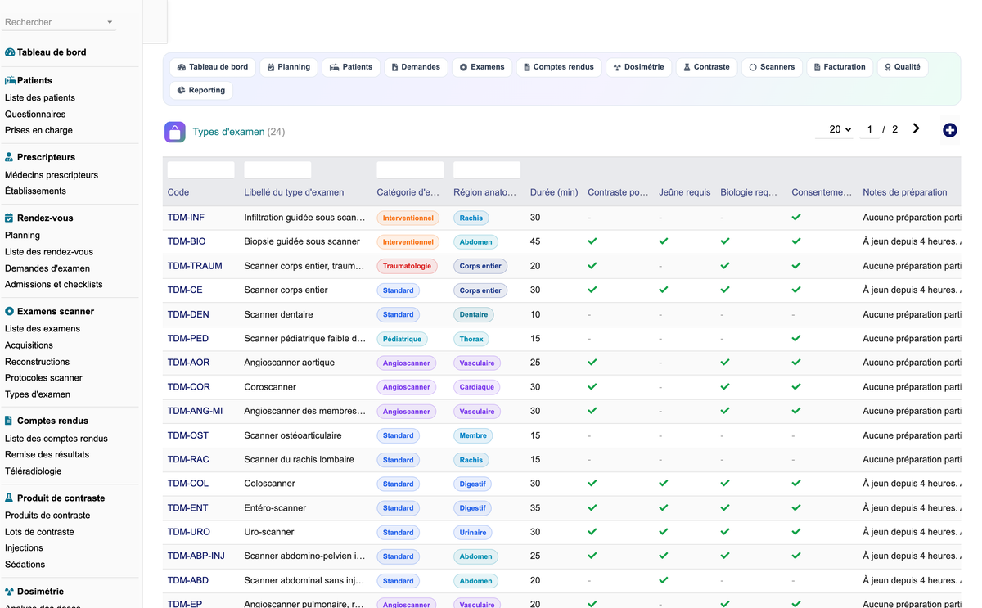Open Liste des rendez-vous in sidebar
This screenshot has width=982, height=608.
click(x=49, y=252)
